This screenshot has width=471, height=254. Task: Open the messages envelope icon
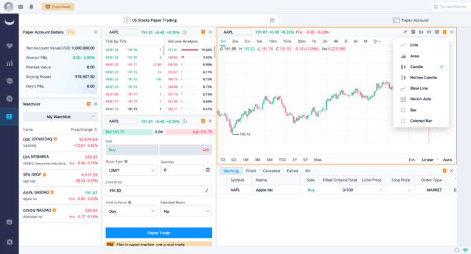coord(21,6)
